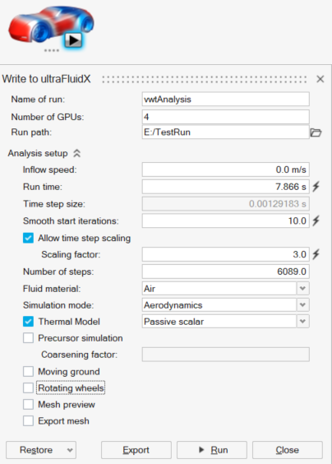Screen dimensions: 332x464
Task: Expand the Passive scalar thermal model dropdown
Action: pyautogui.click(x=302, y=322)
